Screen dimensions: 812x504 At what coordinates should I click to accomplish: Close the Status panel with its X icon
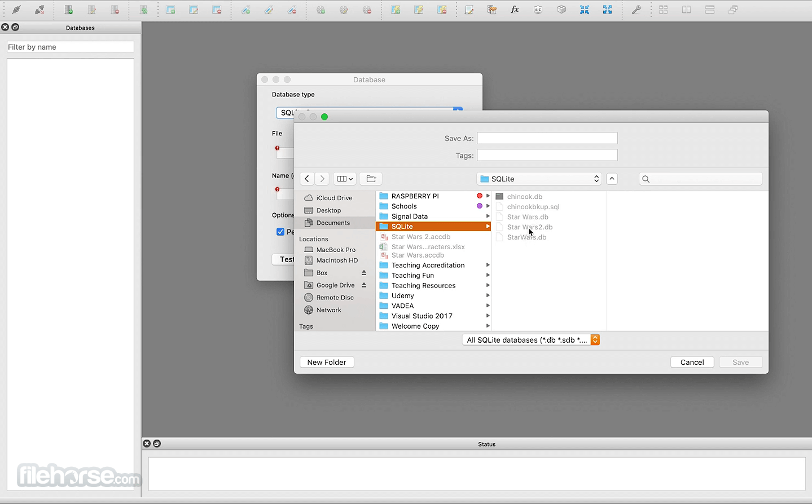[147, 444]
